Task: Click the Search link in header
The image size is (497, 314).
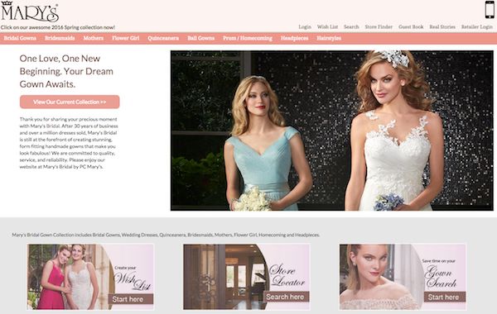Action: [351, 27]
